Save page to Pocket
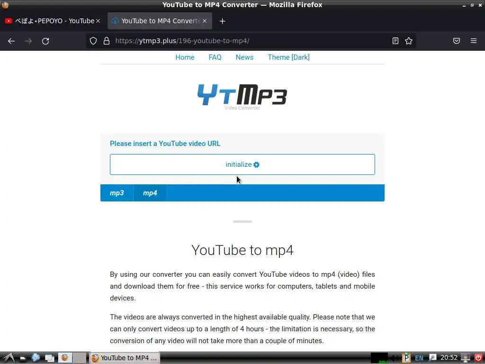Viewport: 485px width, 364px height. point(457,41)
